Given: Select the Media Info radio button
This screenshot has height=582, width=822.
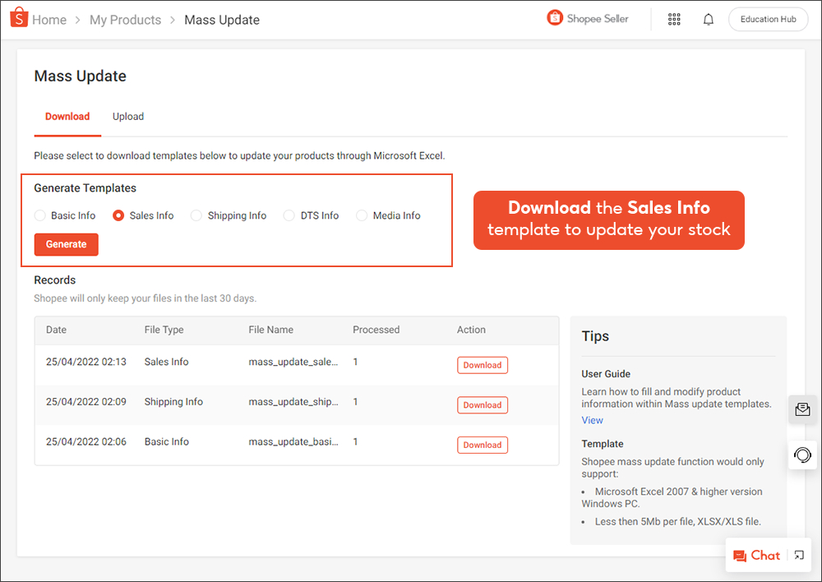Looking at the screenshot, I should coord(362,215).
